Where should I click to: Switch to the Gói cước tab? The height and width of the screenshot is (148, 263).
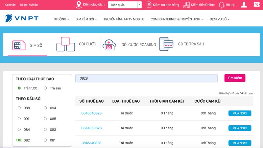point(87,44)
